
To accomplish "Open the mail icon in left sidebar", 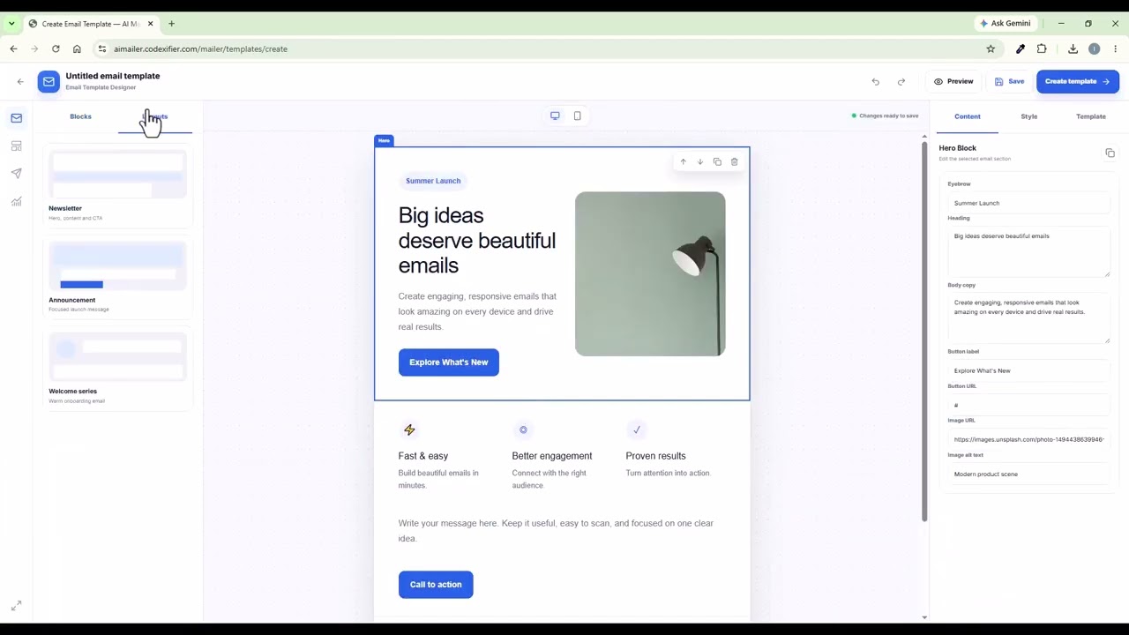I will coord(16,117).
